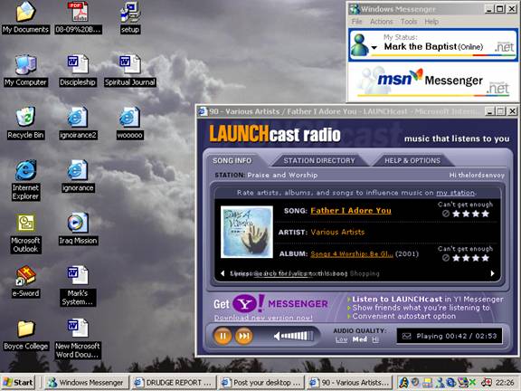The width and height of the screenshot is (521, 391).
Task: Switch to the SONG INFO tab
Action: pos(232,160)
